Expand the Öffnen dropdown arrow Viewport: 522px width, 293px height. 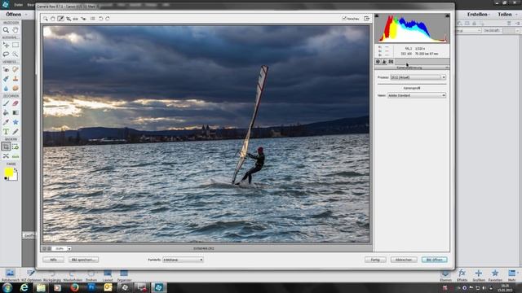pyautogui.click(x=26, y=15)
